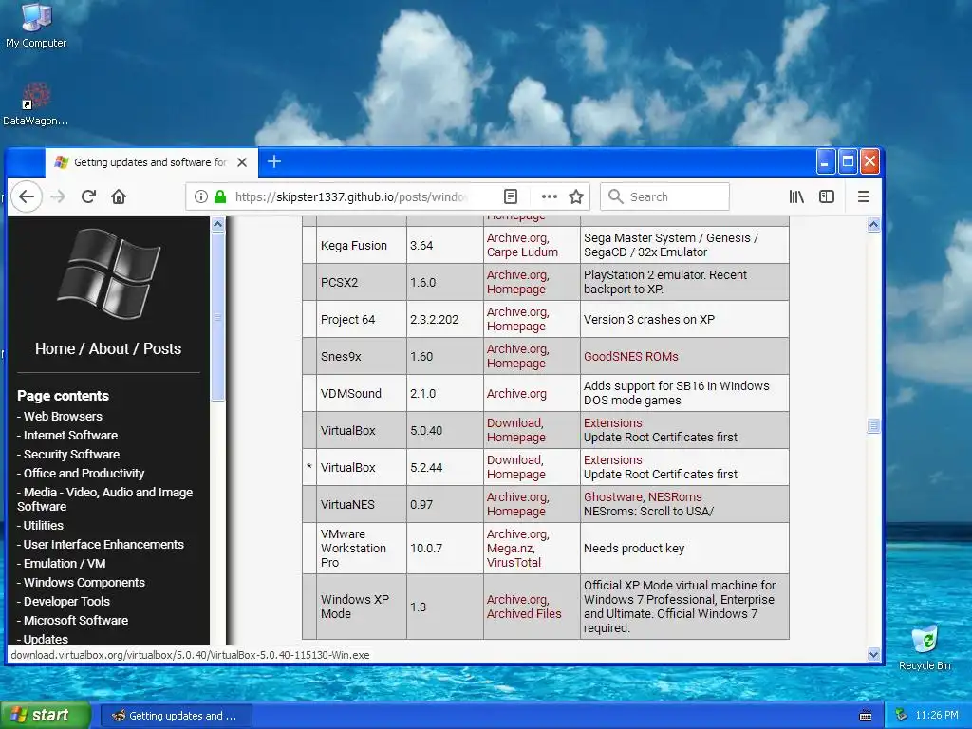Screen dimensions: 972x729
Task: Jump to Windows Components section
Action: [84, 582]
